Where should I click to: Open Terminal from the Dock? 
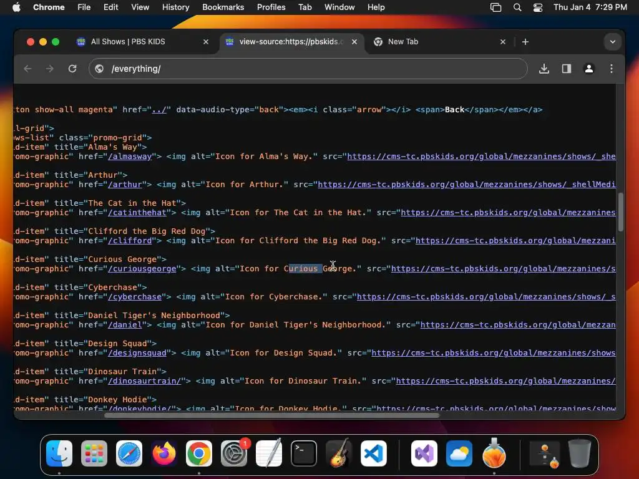pos(304,453)
